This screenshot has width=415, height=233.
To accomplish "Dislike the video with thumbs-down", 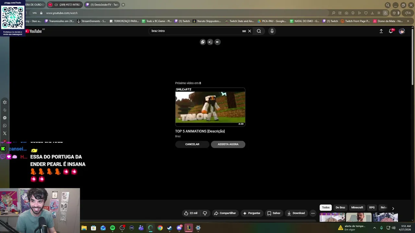I will click(205, 213).
